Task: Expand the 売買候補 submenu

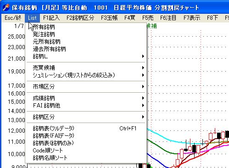Action: click(86, 68)
